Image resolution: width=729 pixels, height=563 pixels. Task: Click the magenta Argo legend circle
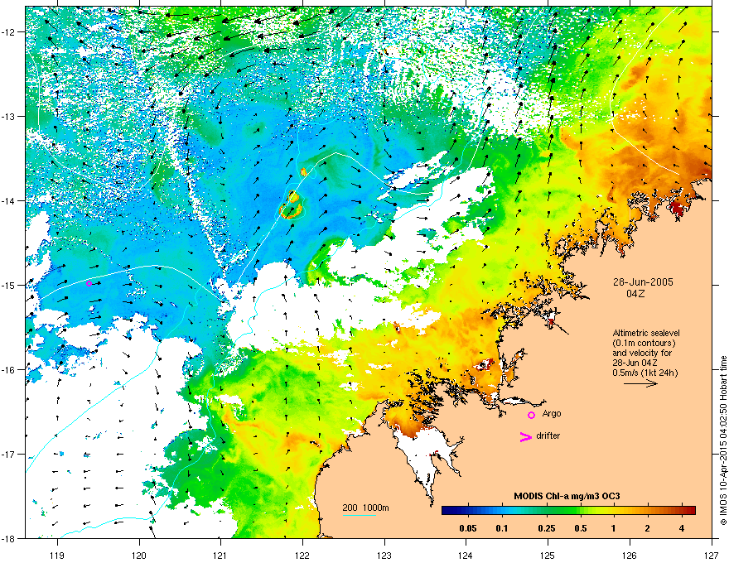(531, 415)
